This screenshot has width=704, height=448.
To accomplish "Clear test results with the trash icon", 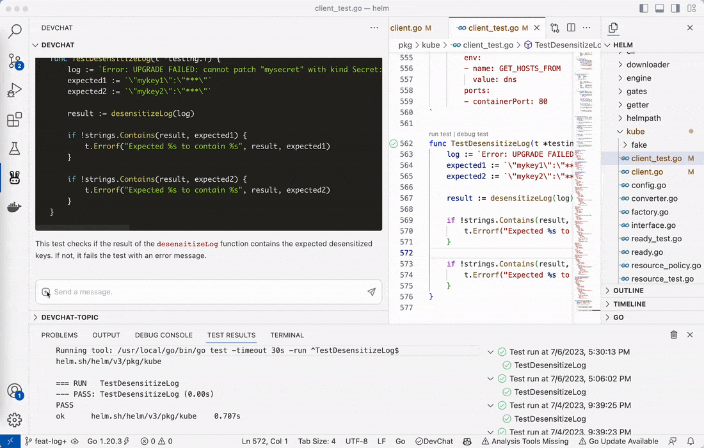I will pos(673,335).
